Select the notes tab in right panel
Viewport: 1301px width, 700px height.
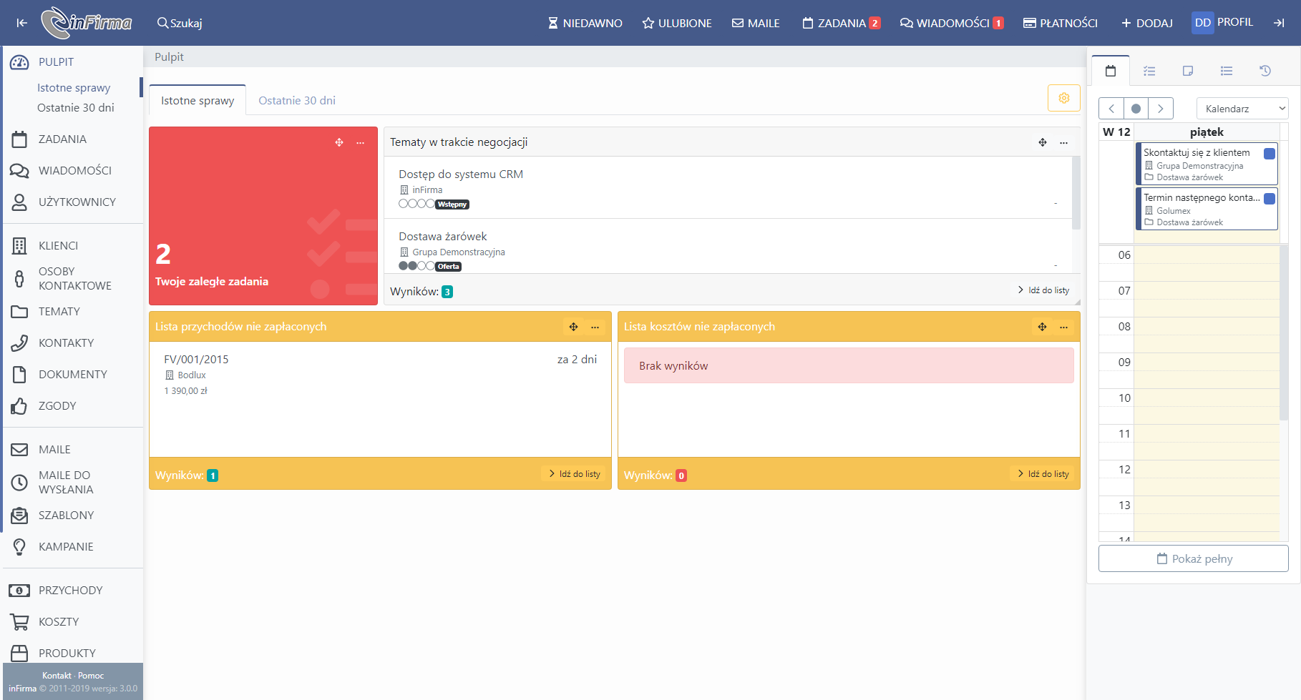click(x=1188, y=71)
